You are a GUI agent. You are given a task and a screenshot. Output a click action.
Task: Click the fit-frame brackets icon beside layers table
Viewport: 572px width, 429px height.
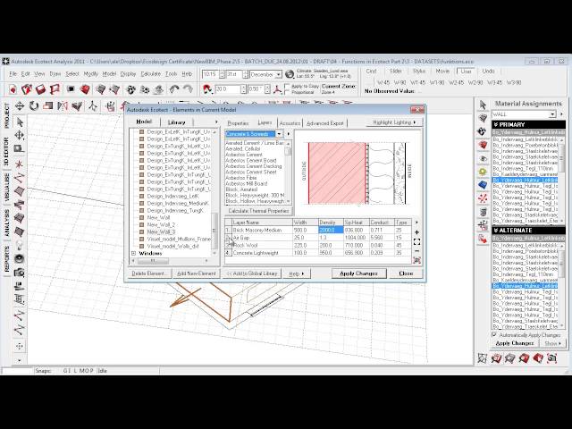point(416,241)
